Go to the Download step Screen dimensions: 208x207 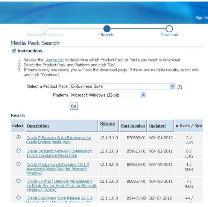click(x=169, y=35)
